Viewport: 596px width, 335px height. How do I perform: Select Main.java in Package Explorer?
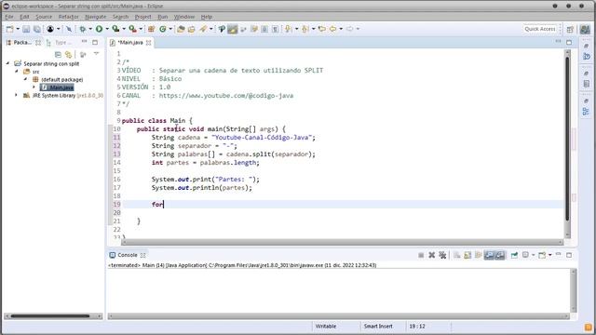tap(57, 87)
